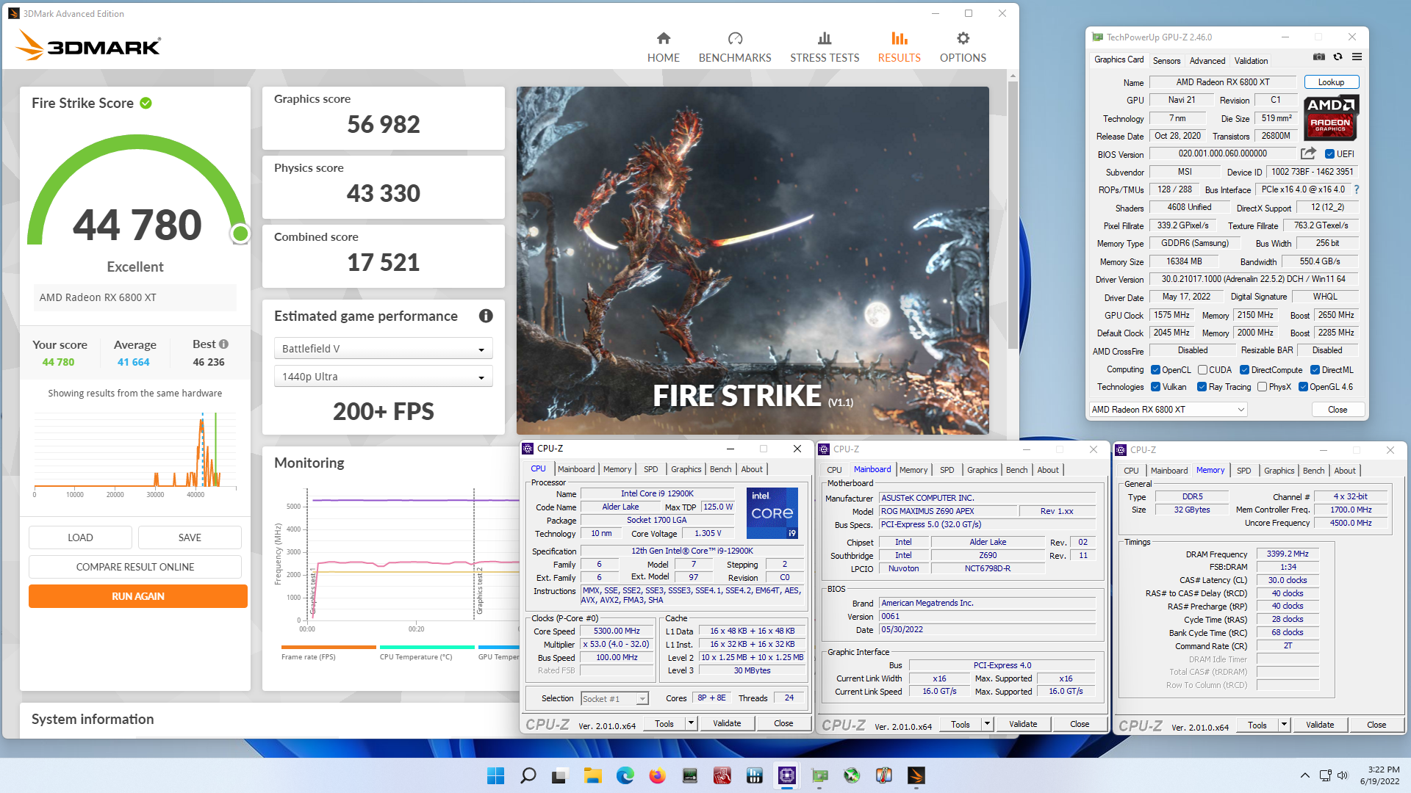Launch Firefox from the taskbar
The width and height of the screenshot is (1411, 793).
pos(657,775)
